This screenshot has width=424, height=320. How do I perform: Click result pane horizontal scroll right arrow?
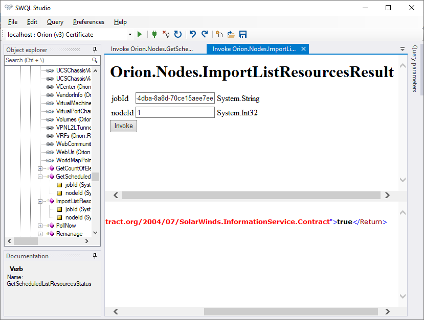coord(387,312)
